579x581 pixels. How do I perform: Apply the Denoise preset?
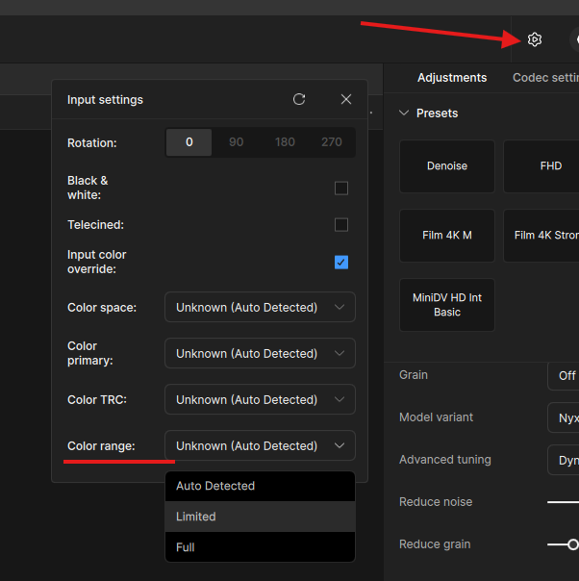click(x=447, y=166)
